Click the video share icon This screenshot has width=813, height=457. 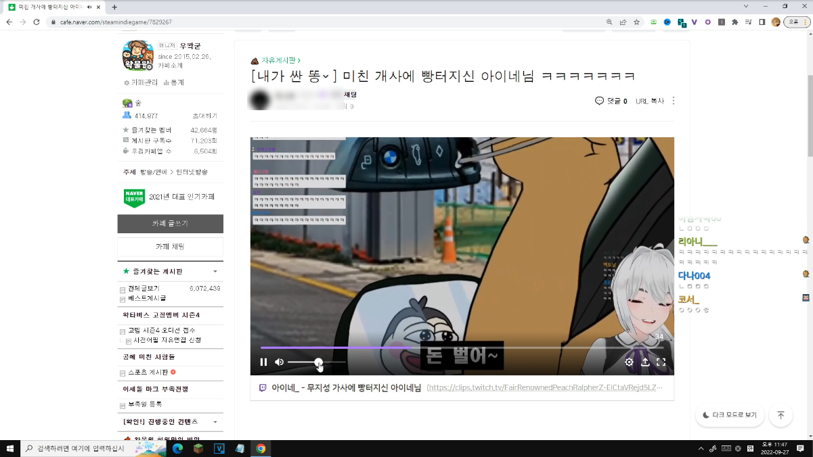click(x=645, y=362)
